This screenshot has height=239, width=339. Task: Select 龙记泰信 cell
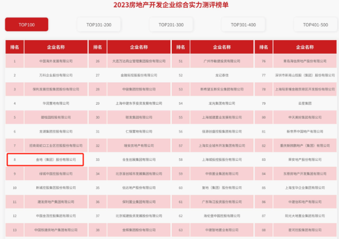(x=222, y=75)
